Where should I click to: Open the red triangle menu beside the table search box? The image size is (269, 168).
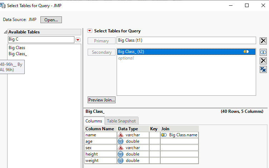pyautogui.click(x=78, y=40)
